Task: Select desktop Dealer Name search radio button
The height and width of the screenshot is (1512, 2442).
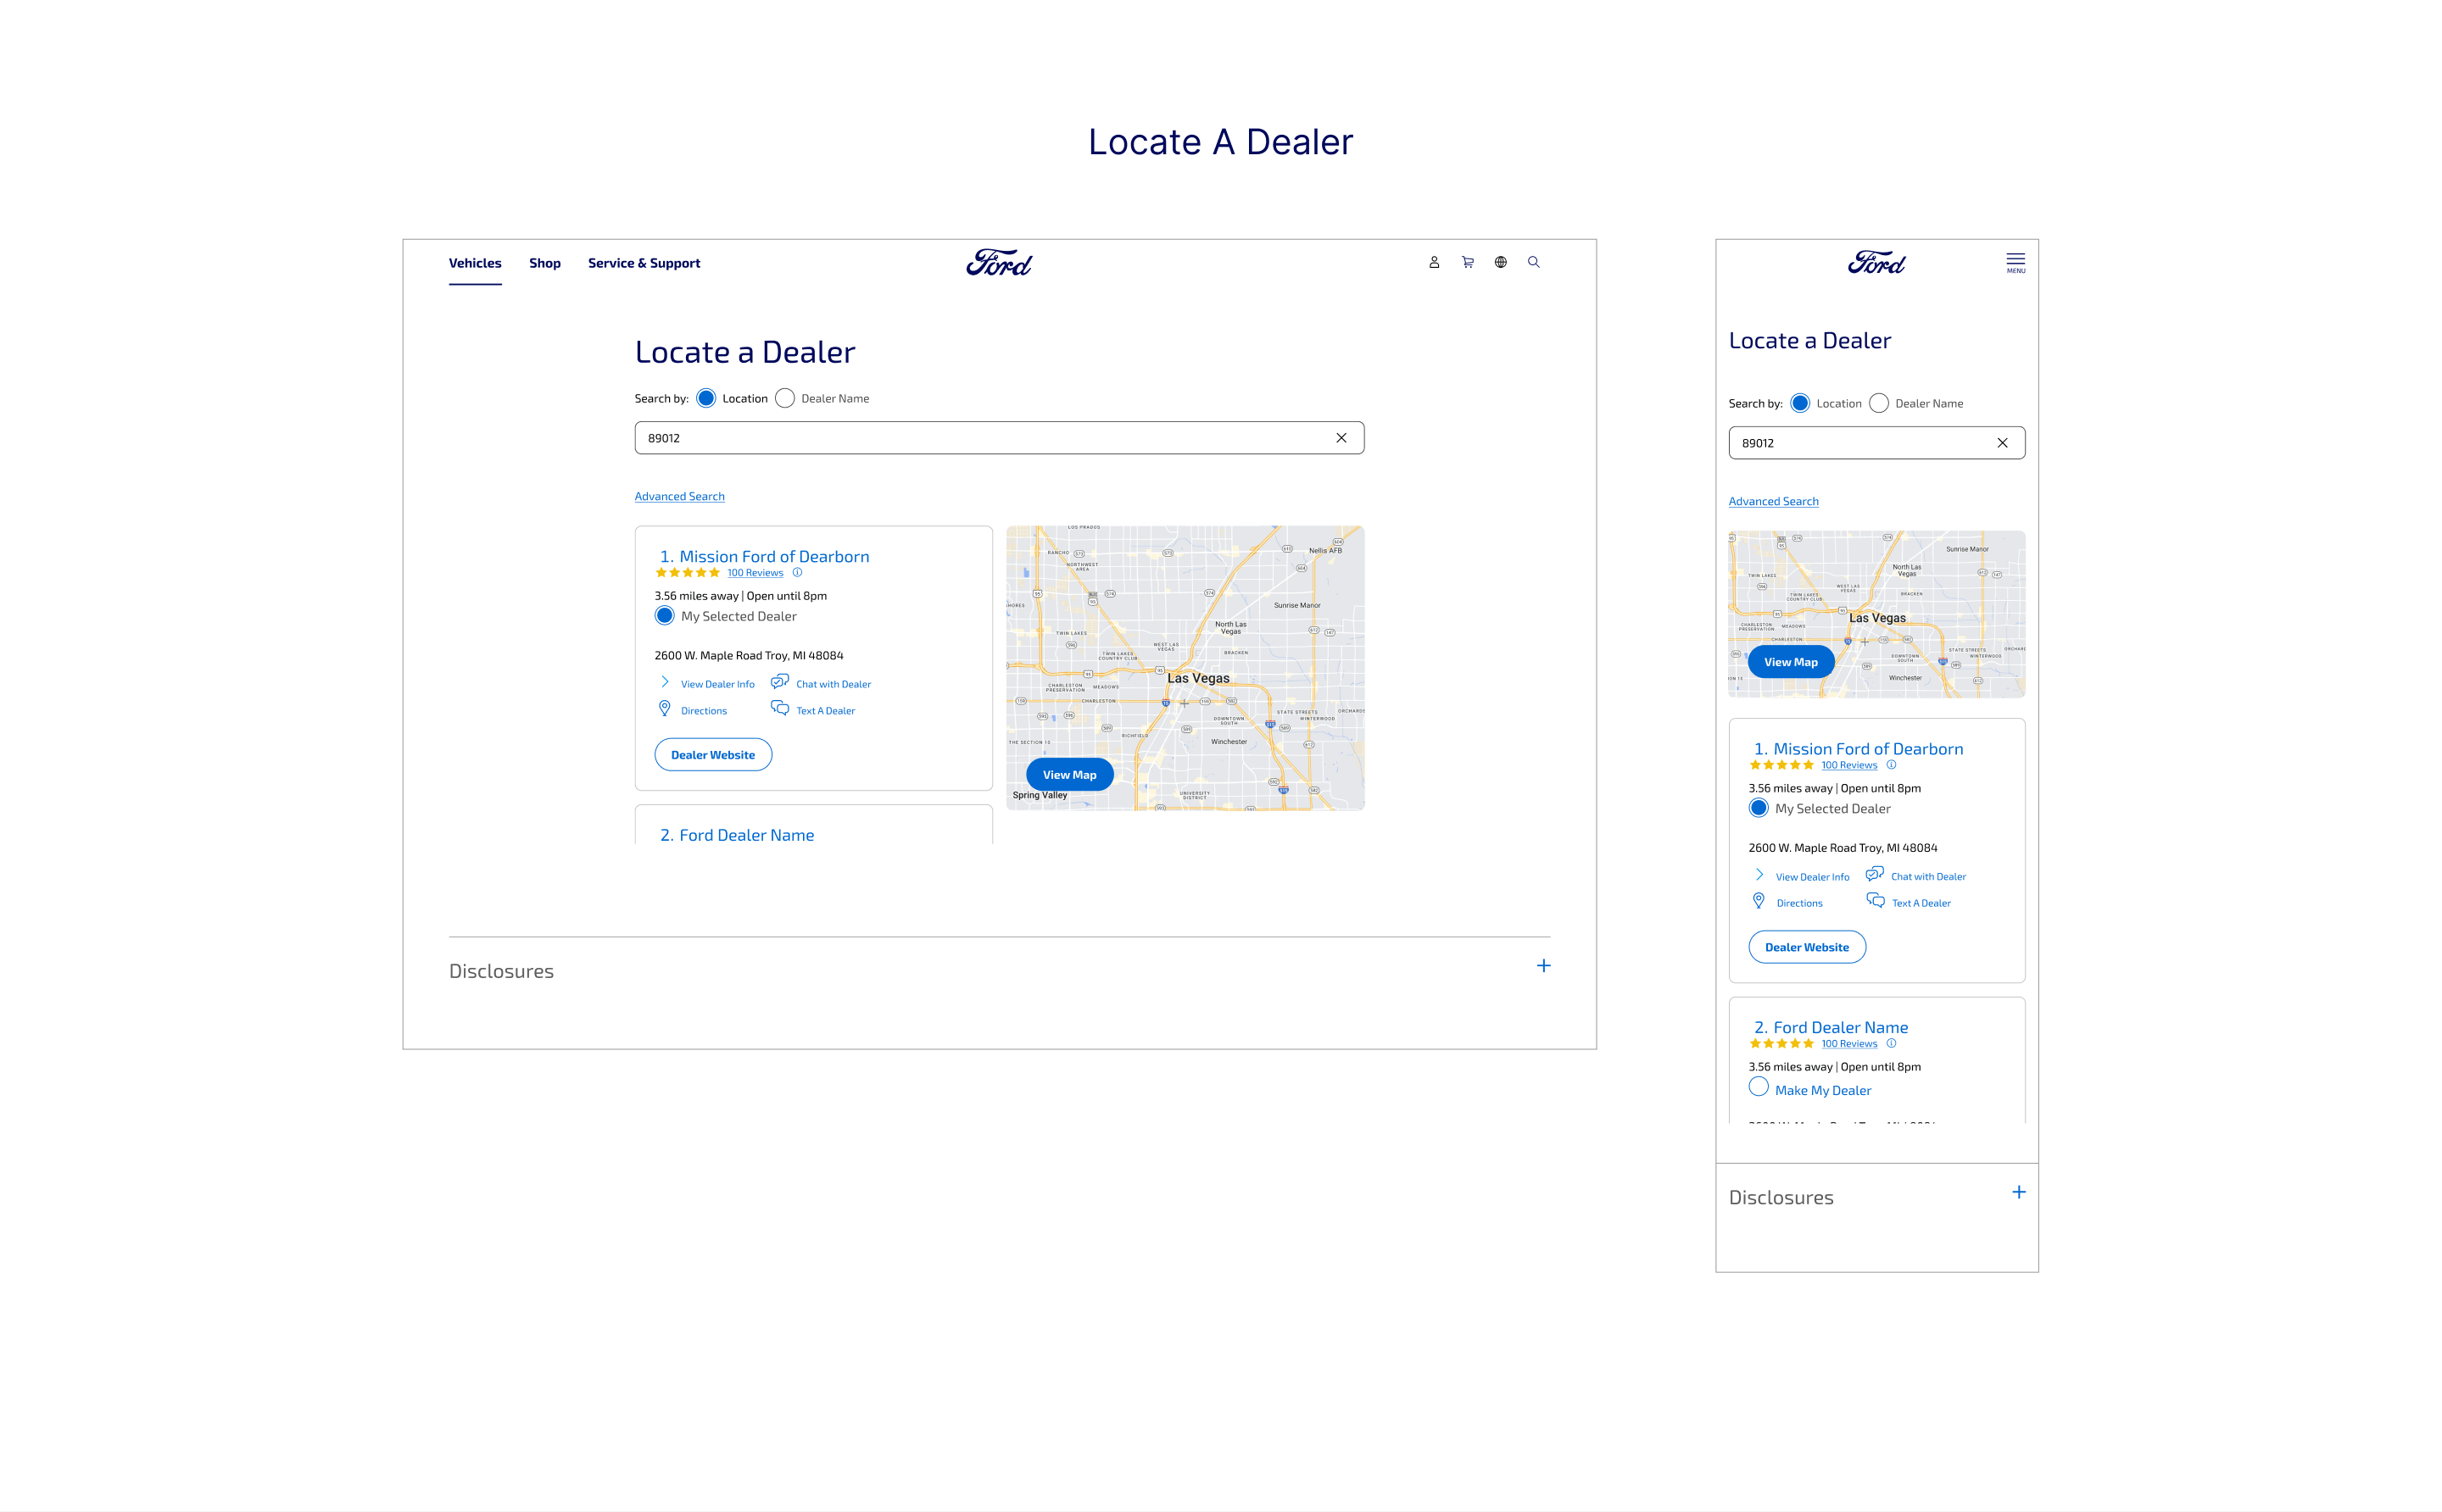Action: (784, 398)
